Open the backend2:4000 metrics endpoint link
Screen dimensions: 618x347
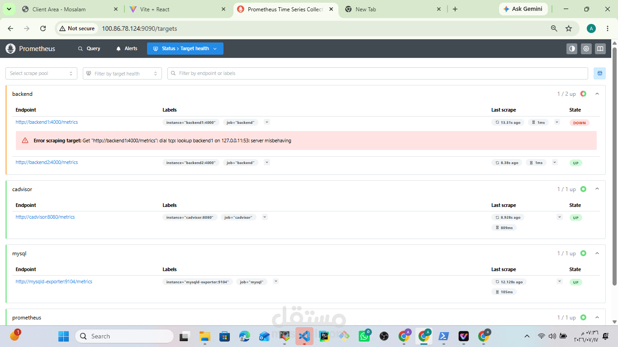pos(47,163)
